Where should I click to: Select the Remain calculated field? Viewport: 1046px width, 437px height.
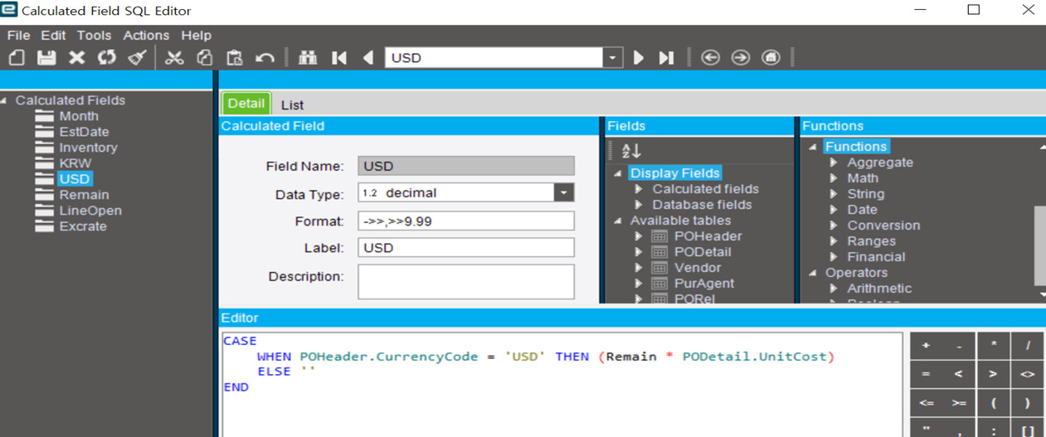(85, 195)
